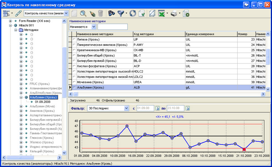Viewport: 272px width, 167px height.
Task: Tick the checkbox for Мочевина (Кровь)
Action: (74, 82)
